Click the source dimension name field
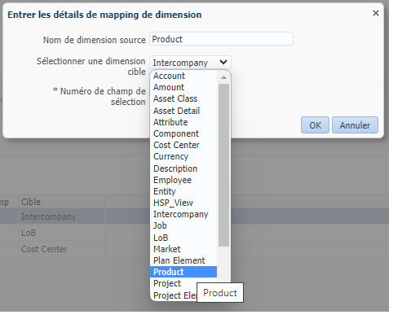 pyautogui.click(x=221, y=39)
